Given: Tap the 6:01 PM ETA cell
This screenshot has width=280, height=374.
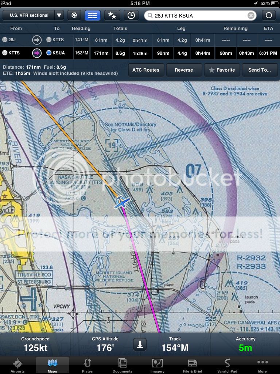Looking at the screenshot, I should pos(268,53).
